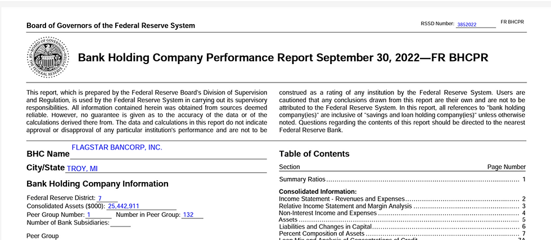The width and height of the screenshot is (551, 240).
Task: Open Non-Interest Income and Expenses entry
Action: pyautogui.click(x=403, y=213)
